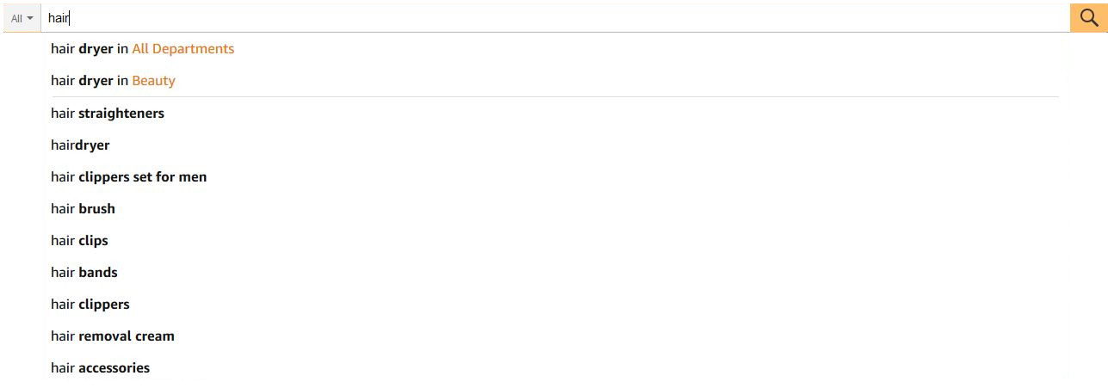Place cursor on typed word hair
This screenshot has height=388, width=1108.
click(58, 18)
